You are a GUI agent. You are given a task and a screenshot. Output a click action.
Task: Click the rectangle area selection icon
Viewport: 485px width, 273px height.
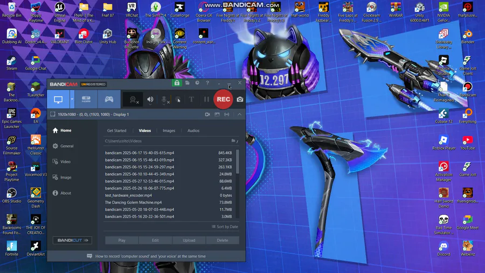pyautogui.click(x=53, y=114)
